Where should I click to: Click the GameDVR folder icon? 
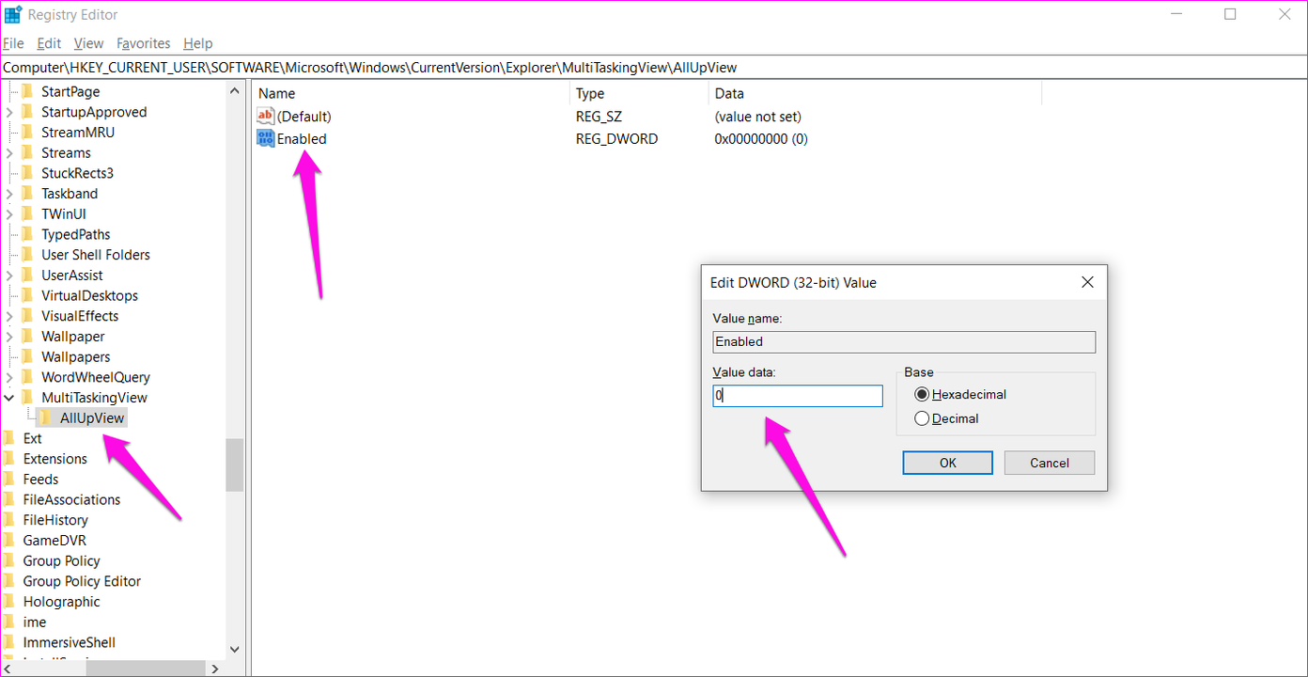pos(9,540)
